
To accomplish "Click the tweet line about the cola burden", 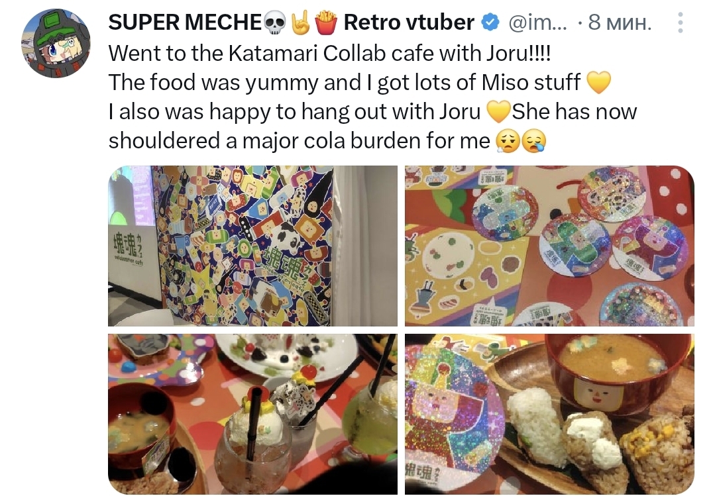I will tap(299, 141).
